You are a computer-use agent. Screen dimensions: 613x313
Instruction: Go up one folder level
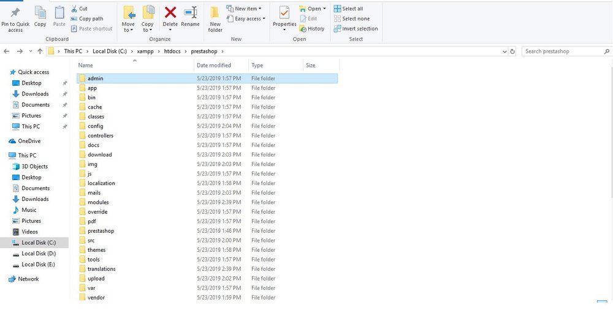40,51
